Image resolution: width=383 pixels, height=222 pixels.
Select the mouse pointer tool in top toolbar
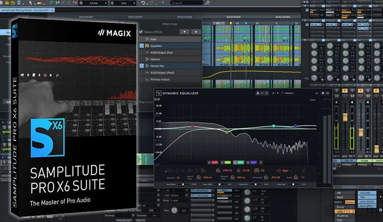coord(31,3)
